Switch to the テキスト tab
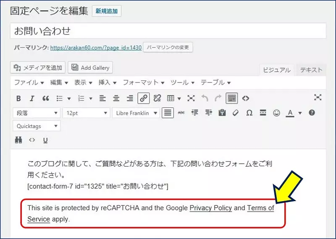The width and height of the screenshot is (336, 239). 311,70
